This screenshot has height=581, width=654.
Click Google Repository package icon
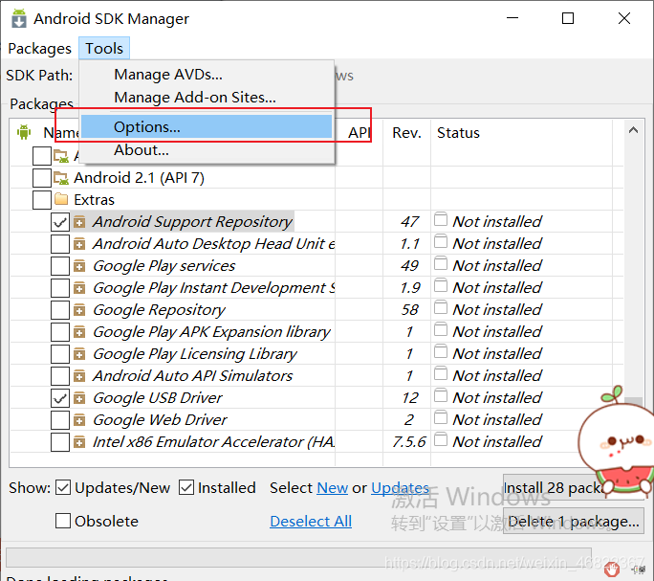tap(79, 310)
